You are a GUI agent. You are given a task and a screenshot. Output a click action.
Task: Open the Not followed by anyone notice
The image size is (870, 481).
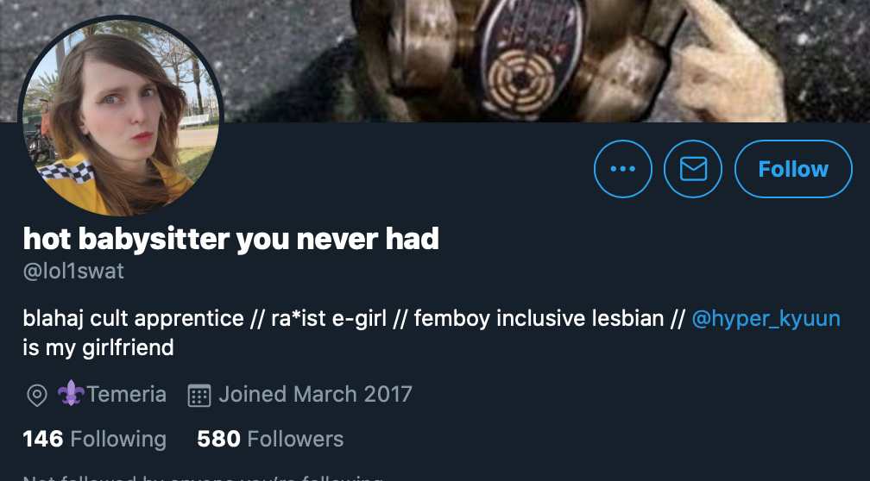pos(203,478)
